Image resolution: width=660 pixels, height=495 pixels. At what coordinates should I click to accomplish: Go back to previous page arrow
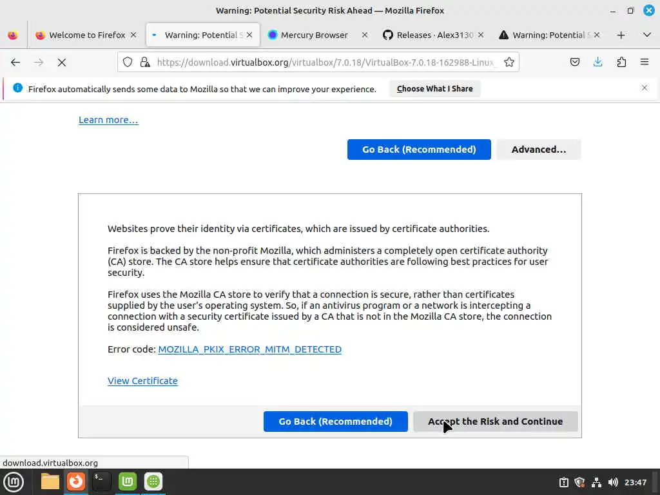(15, 63)
